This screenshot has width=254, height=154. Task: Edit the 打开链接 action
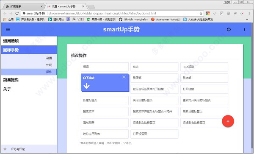(204, 89)
